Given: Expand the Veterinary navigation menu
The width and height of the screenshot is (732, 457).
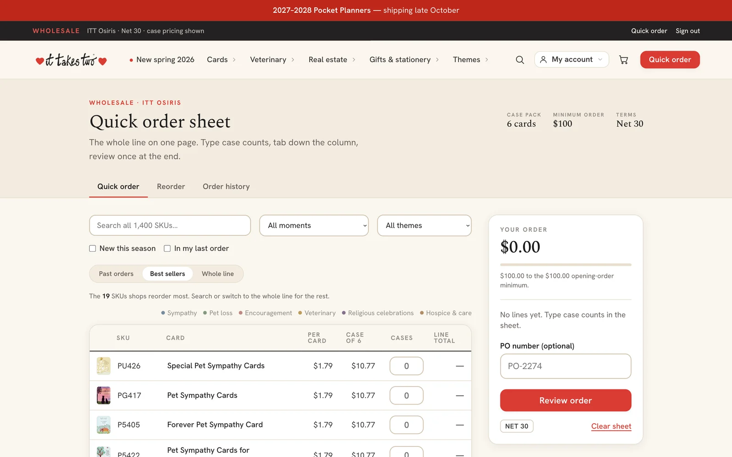Looking at the screenshot, I should tap(272, 60).
